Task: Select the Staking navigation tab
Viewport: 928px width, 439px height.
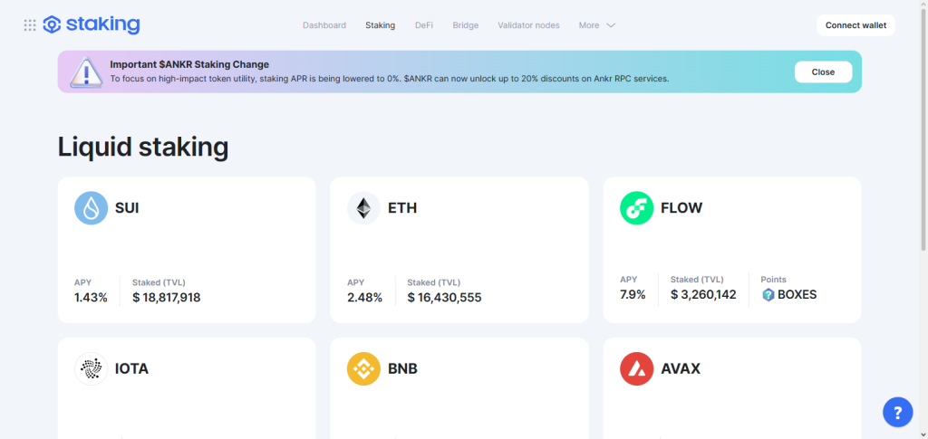Action: point(380,25)
